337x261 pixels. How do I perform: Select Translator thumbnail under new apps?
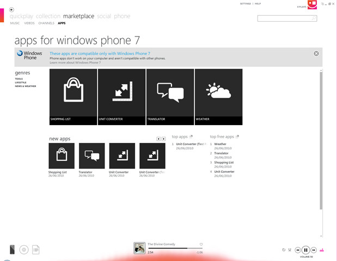pyautogui.click(x=92, y=156)
